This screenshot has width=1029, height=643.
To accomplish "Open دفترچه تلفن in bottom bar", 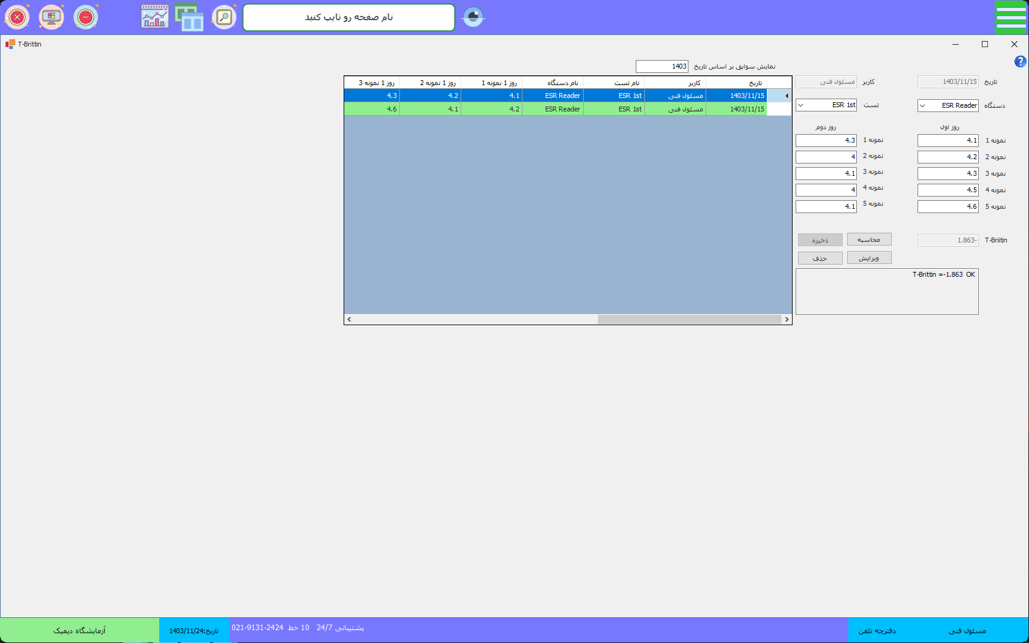I will click(877, 630).
